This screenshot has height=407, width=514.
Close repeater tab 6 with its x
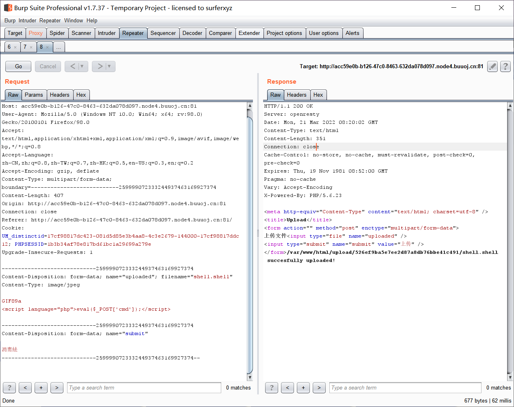[x=15, y=48]
